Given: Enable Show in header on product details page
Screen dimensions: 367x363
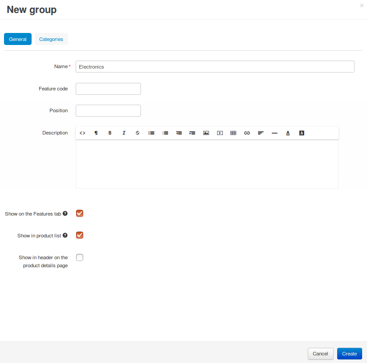Looking at the screenshot, I should (x=80, y=257).
